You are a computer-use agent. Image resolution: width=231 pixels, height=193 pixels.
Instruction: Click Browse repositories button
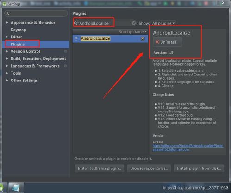point(149,168)
